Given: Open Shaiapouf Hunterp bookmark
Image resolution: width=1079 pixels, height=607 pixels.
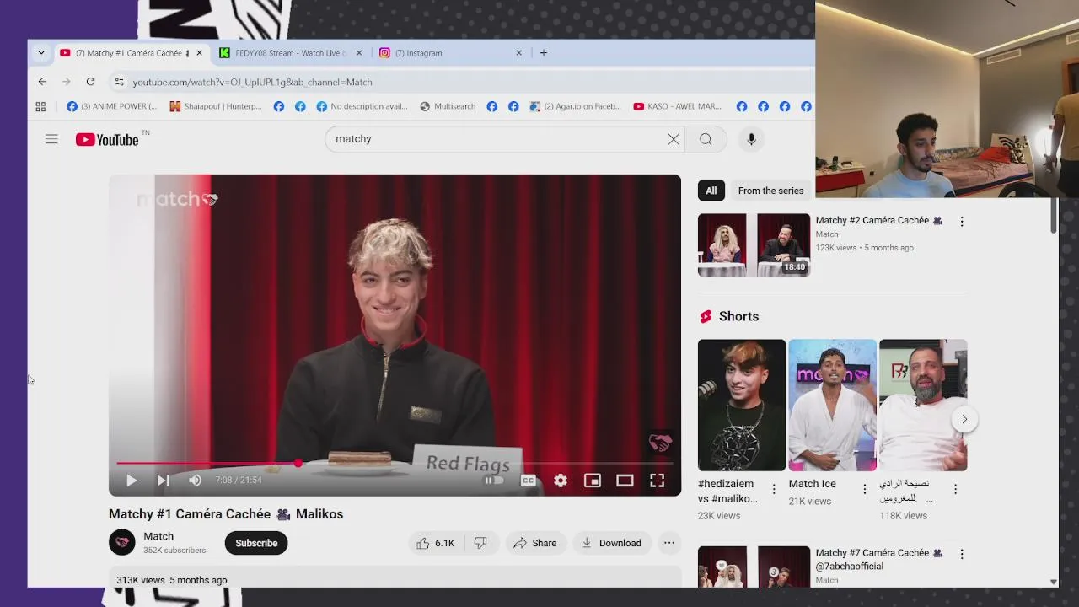Looking at the screenshot, I should pos(216,106).
